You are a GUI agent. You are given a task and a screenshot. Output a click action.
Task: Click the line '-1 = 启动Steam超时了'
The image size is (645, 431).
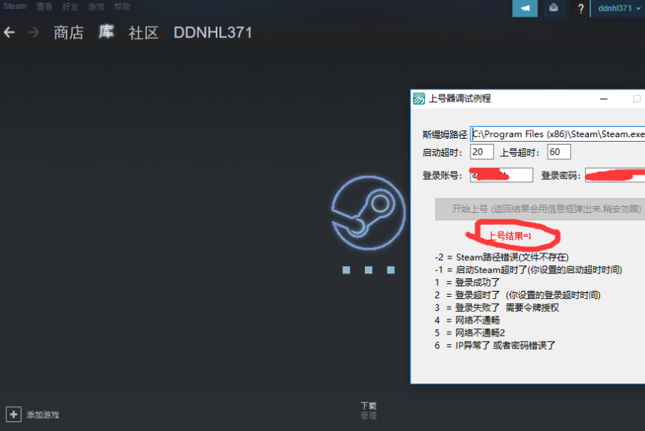point(528,270)
